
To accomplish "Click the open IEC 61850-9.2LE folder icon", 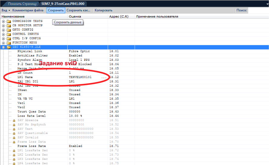I will pyautogui.click(x=8, y=47).
